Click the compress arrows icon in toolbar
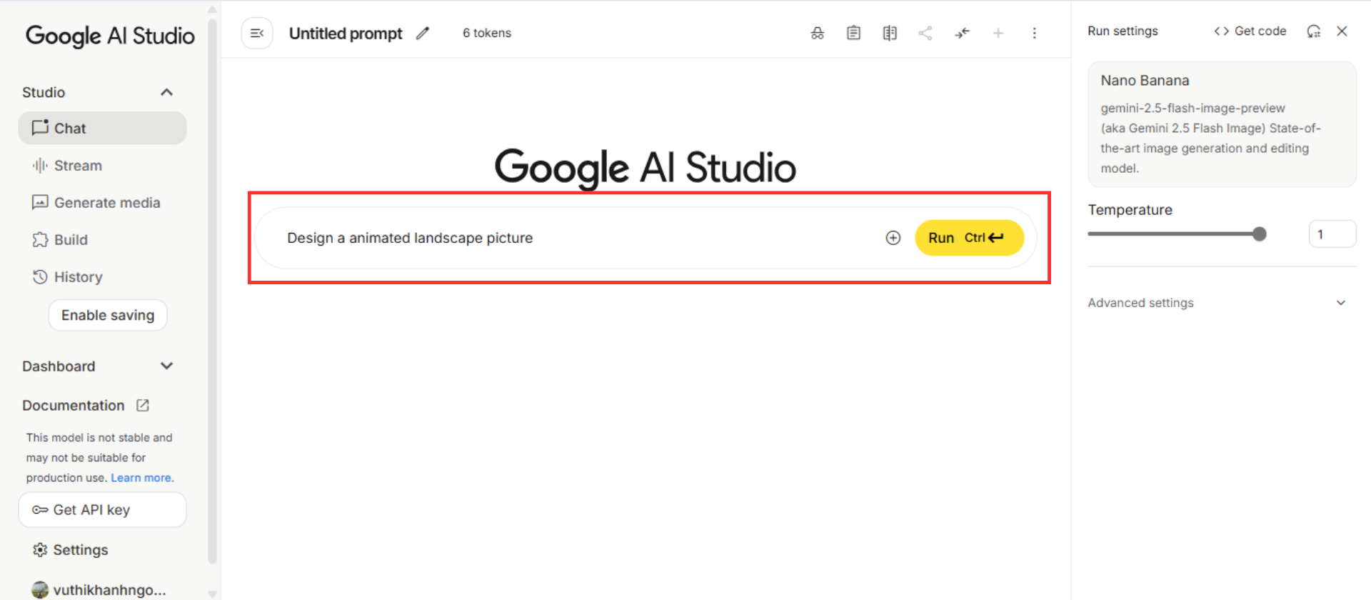This screenshot has height=600, width=1371. [x=962, y=33]
